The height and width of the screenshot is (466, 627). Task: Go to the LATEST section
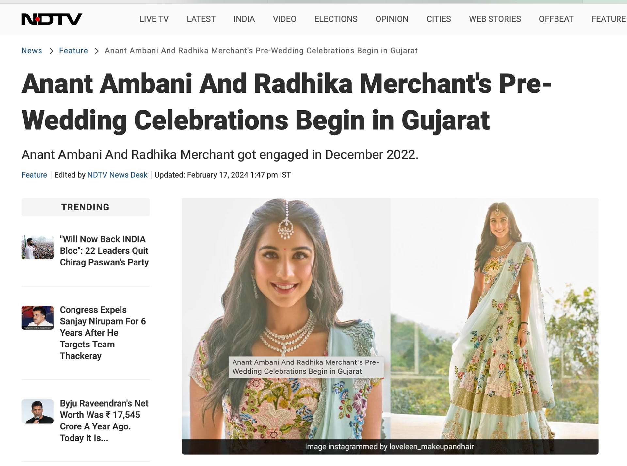coord(201,19)
